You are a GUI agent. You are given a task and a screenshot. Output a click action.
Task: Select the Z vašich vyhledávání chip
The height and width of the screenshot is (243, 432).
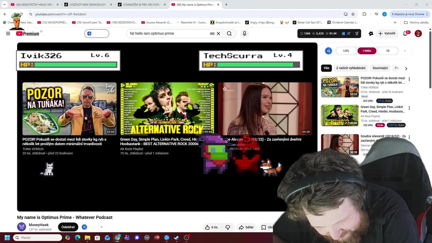coord(351,68)
